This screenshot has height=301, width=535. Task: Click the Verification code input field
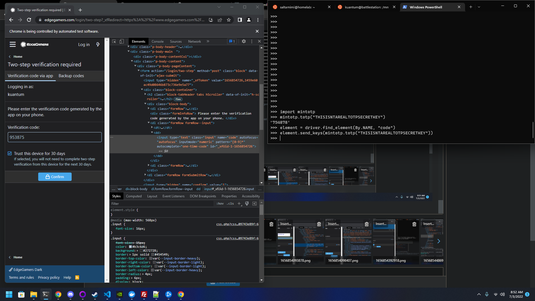click(x=55, y=137)
